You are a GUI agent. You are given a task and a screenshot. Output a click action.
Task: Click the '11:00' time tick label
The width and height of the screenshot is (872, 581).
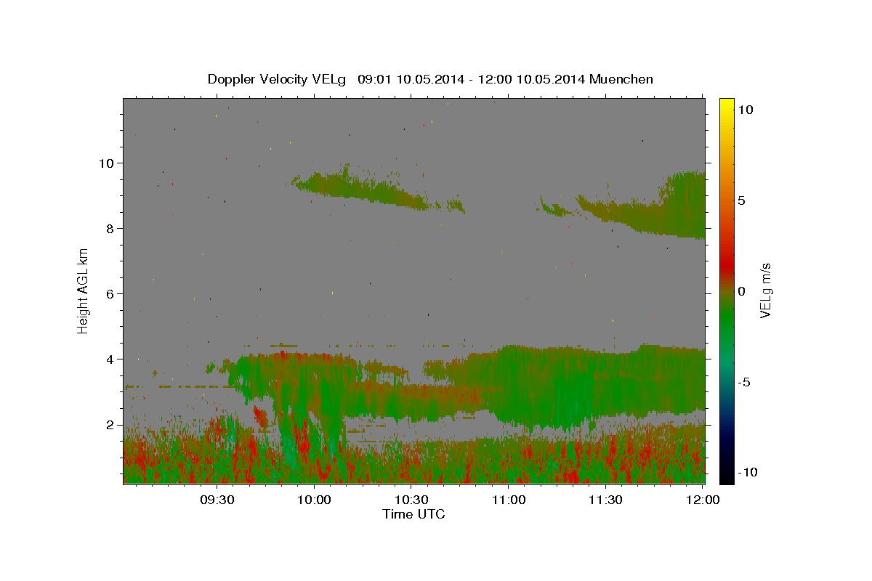(x=509, y=500)
